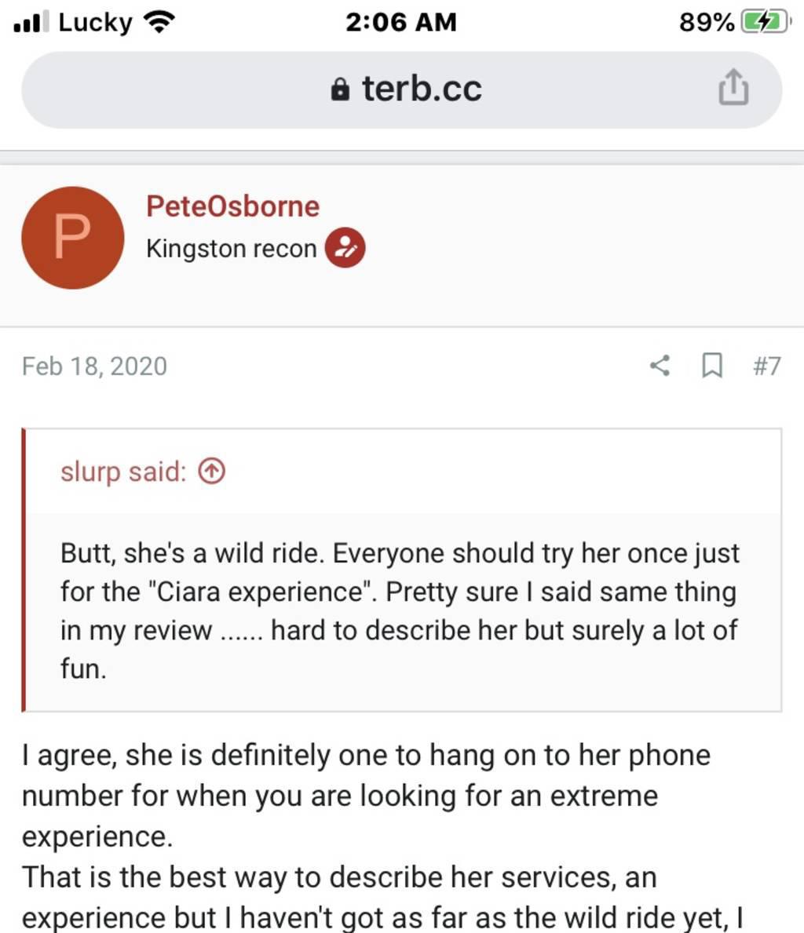Tap the 89% battery percentage text
Image resolution: width=804 pixels, height=933 pixels.
pyautogui.click(x=706, y=22)
